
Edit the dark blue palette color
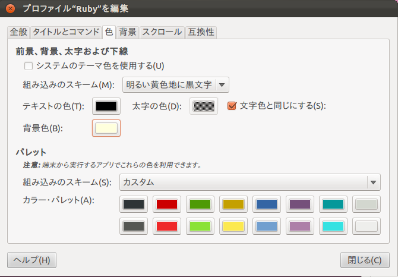[x=267, y=204]
